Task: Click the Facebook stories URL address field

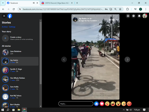Action: click(63, 9)
